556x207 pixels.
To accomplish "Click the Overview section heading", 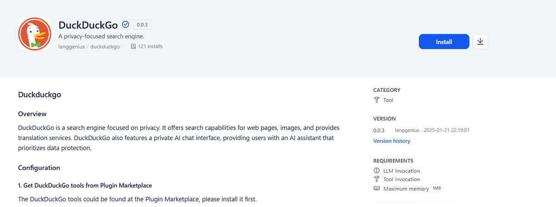I will tap(32, 114).
